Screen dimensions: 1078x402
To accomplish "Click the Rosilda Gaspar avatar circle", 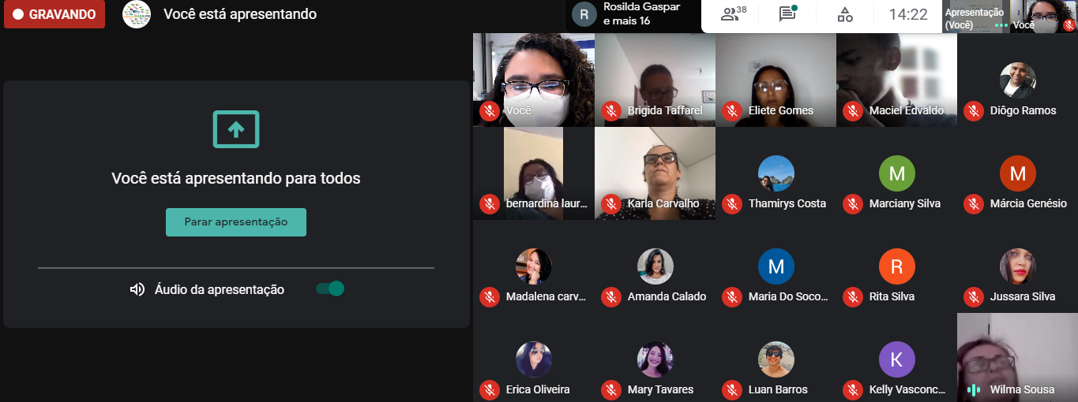I will (x=584, y=14).
